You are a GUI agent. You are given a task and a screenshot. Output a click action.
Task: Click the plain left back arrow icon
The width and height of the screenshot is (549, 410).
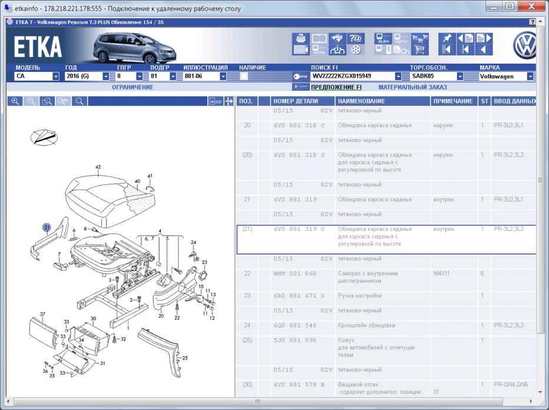click(484, 49)
